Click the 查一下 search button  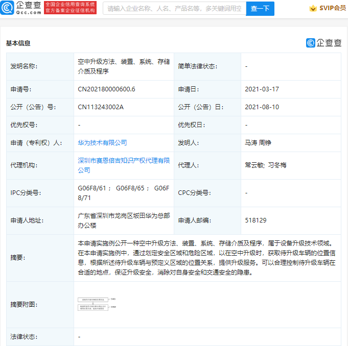coord(260,9)
